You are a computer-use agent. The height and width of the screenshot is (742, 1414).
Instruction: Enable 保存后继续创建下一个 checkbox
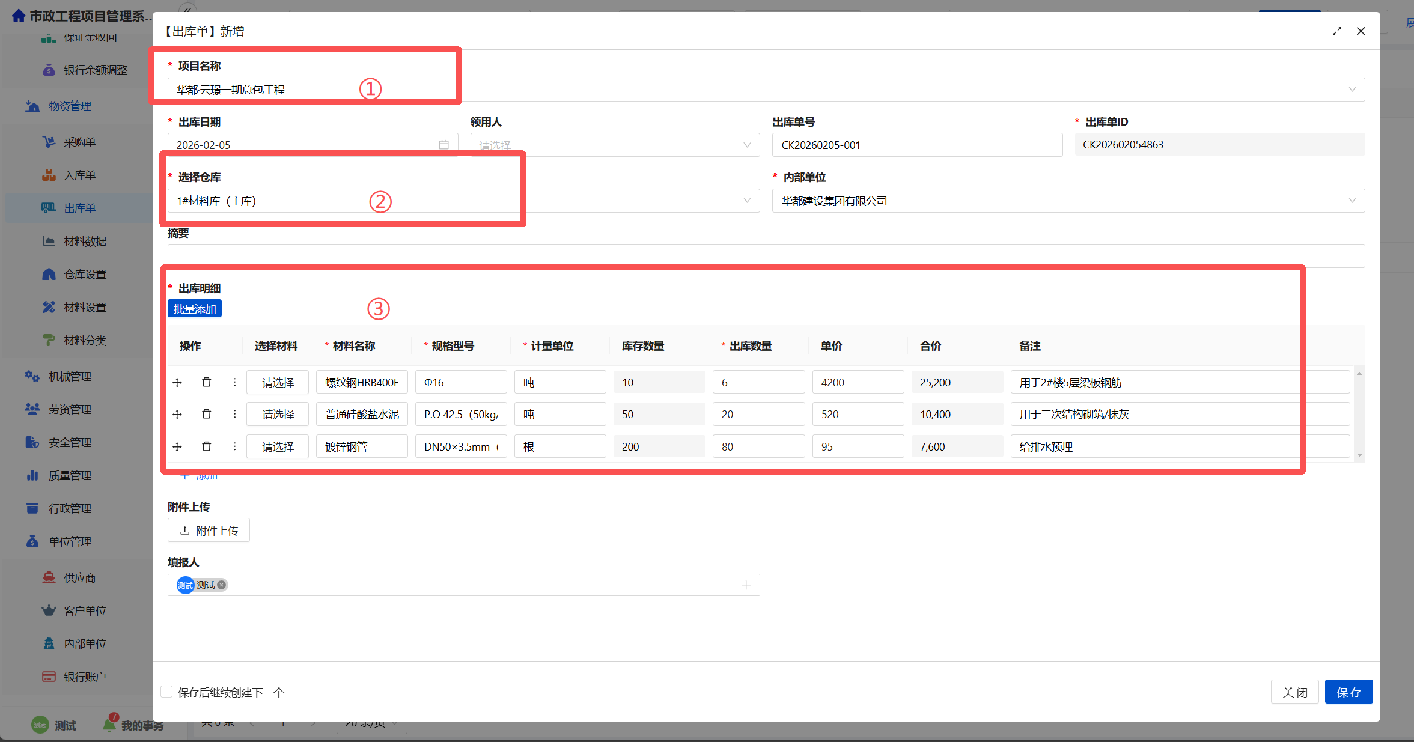click(167, 692)
